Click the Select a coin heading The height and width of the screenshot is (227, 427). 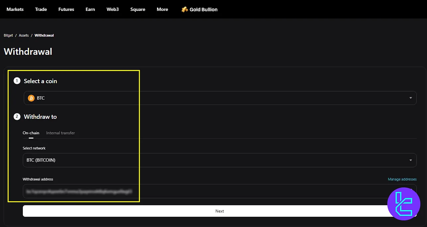coord(40,81)
